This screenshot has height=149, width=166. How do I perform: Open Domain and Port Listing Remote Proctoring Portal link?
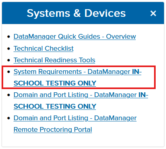75,124
